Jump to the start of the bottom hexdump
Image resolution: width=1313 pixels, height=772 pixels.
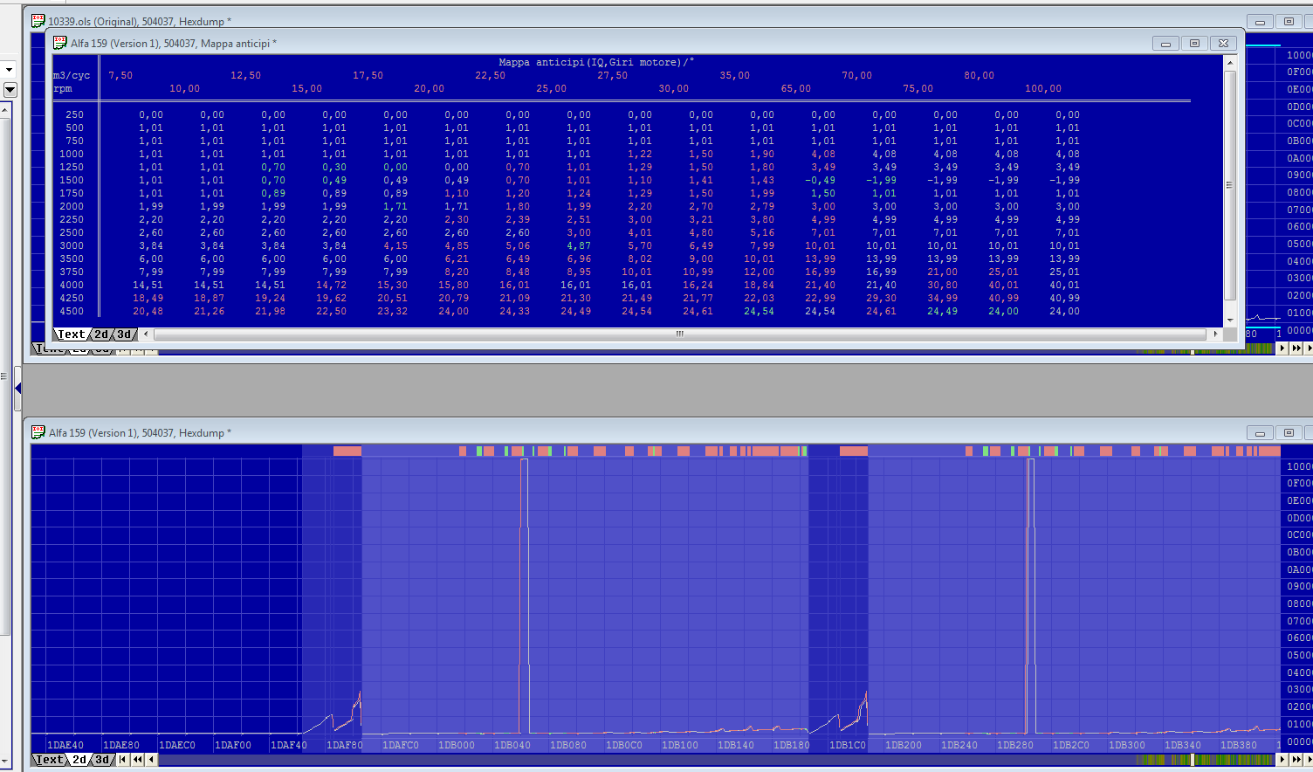point(122,760)
